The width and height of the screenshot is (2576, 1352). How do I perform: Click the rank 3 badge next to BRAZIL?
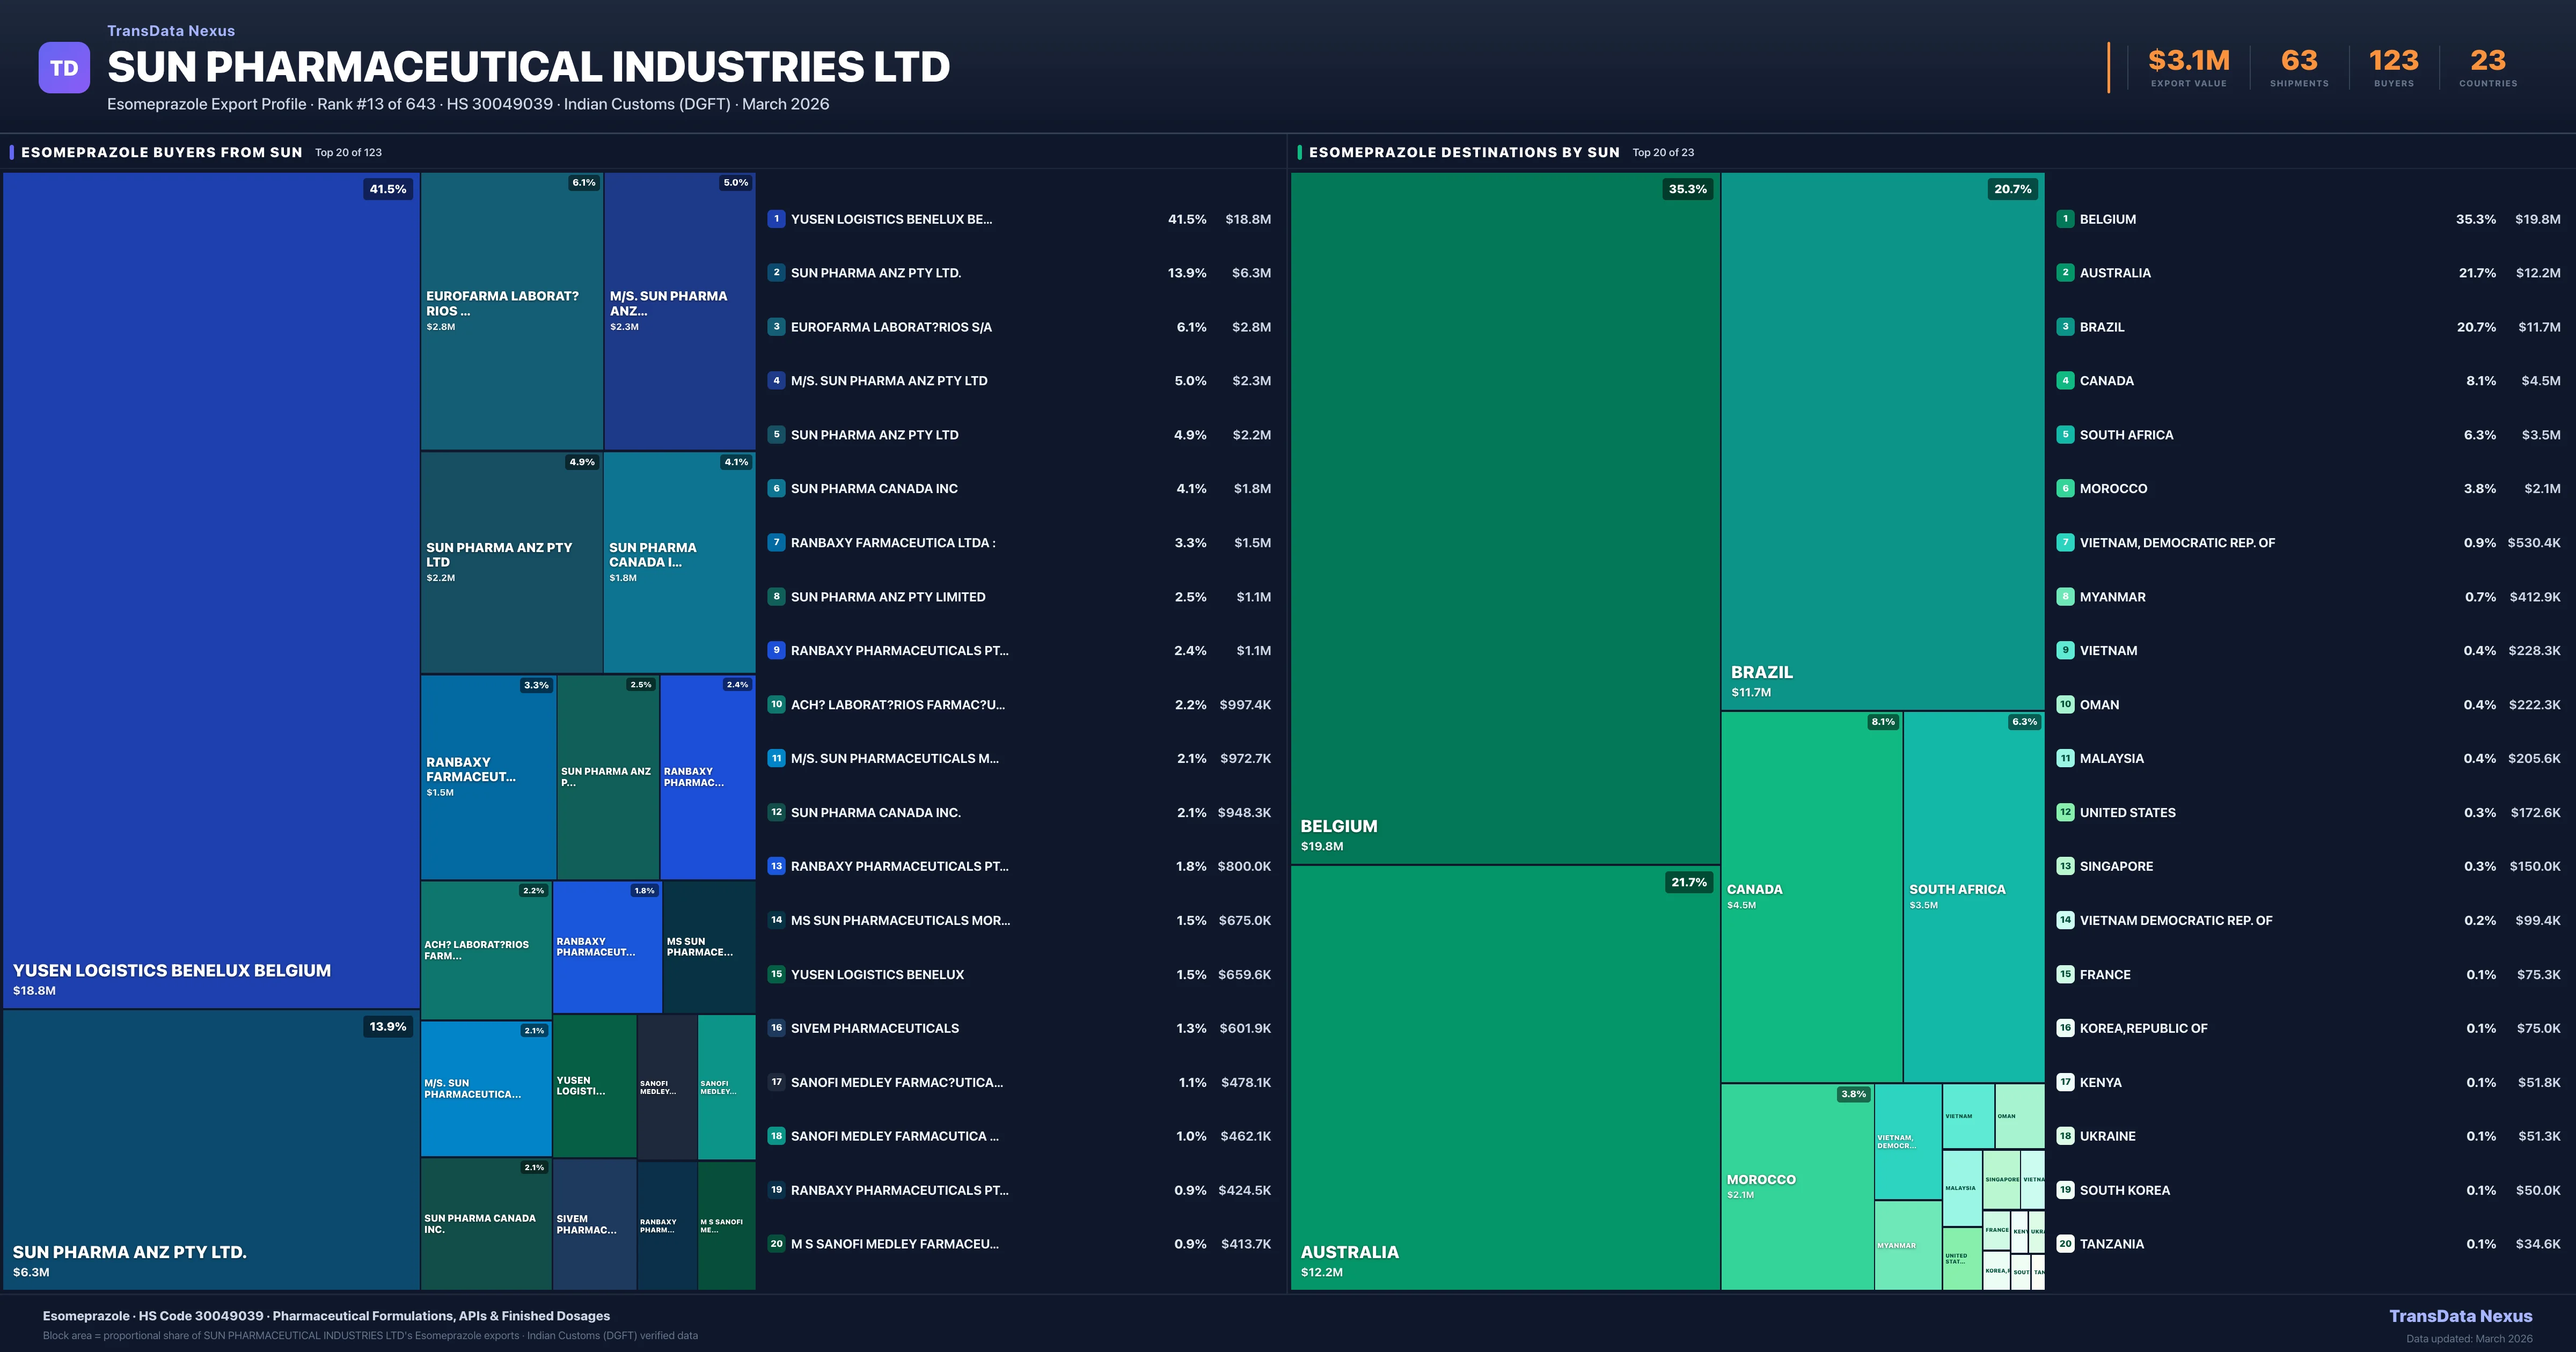click(2065, 327)
